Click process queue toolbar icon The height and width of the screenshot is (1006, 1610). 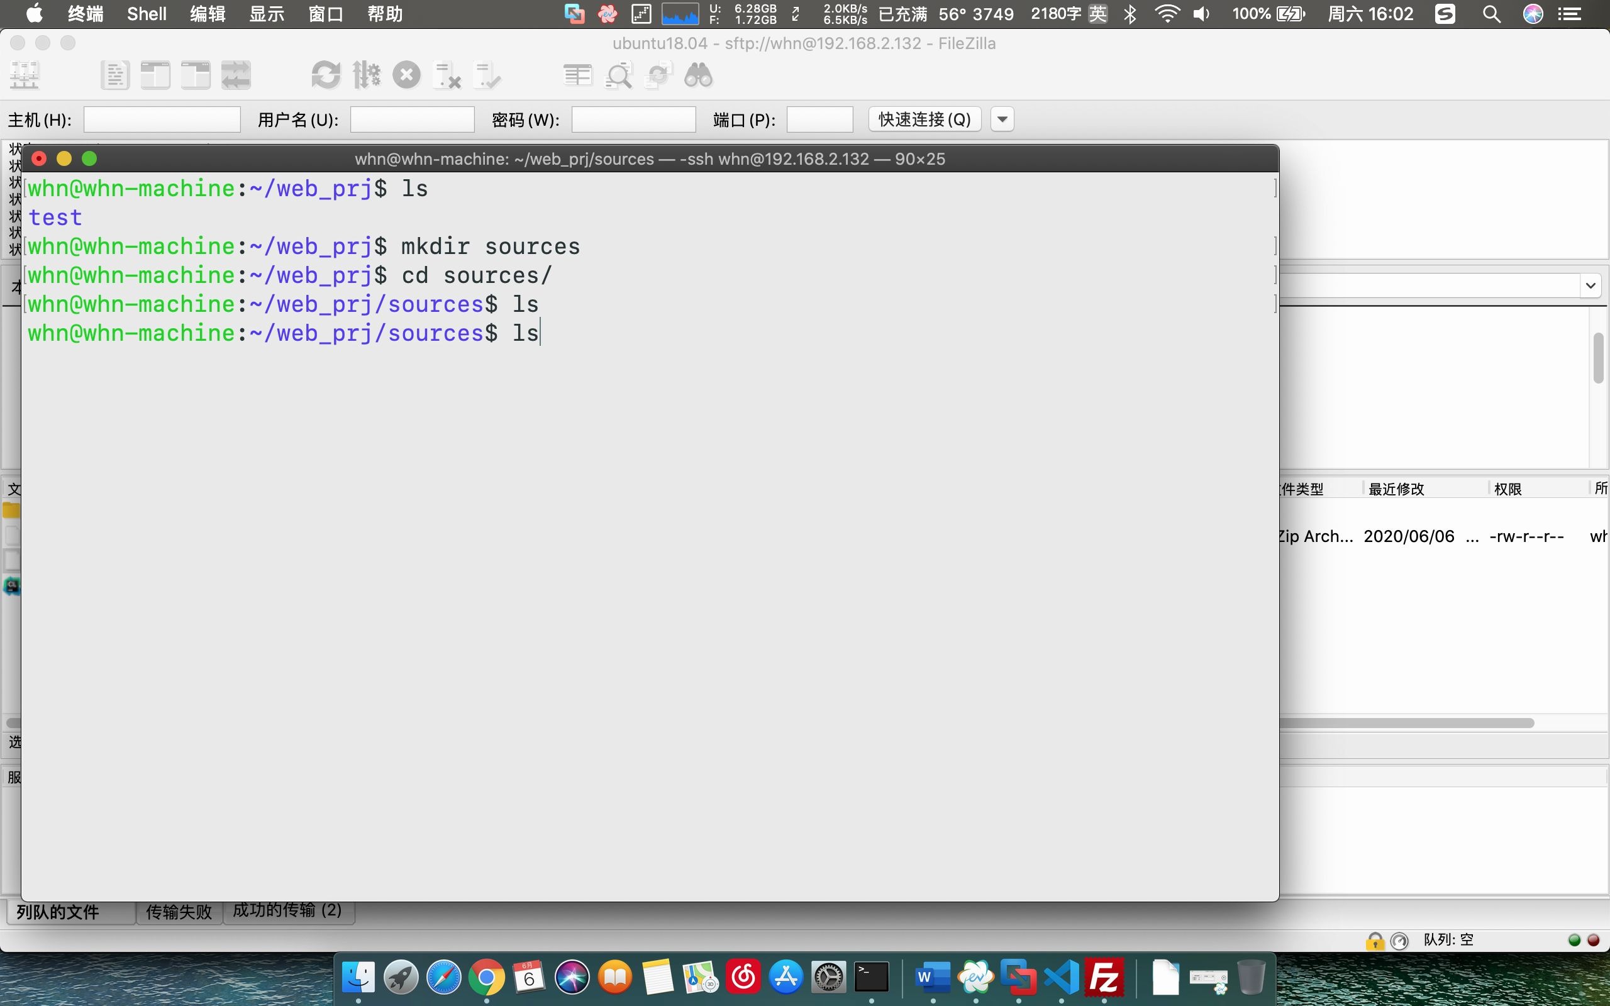(x=367, y=75)
